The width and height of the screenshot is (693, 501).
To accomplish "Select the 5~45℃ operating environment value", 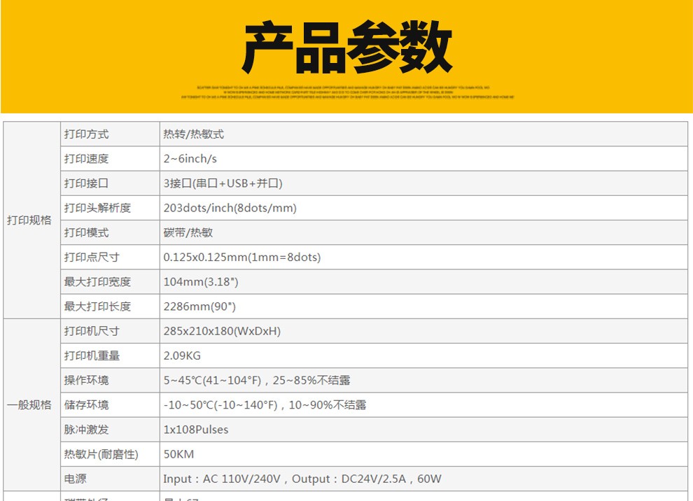I will (x=256, y=381).
